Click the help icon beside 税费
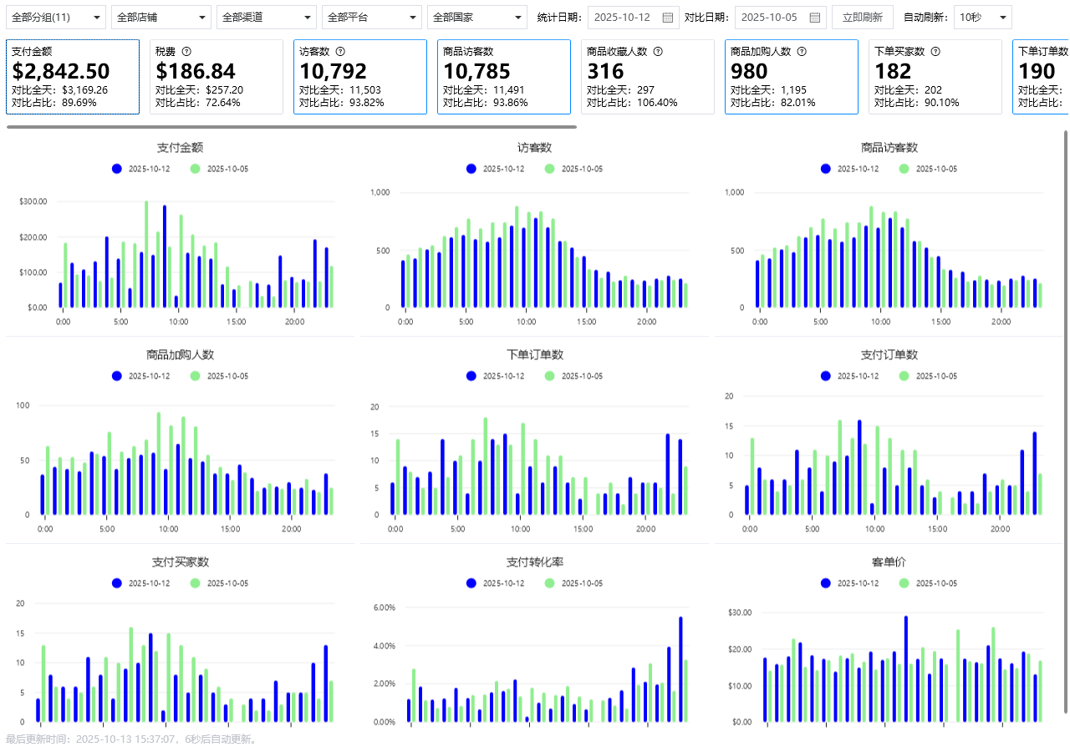 (186, 52)
